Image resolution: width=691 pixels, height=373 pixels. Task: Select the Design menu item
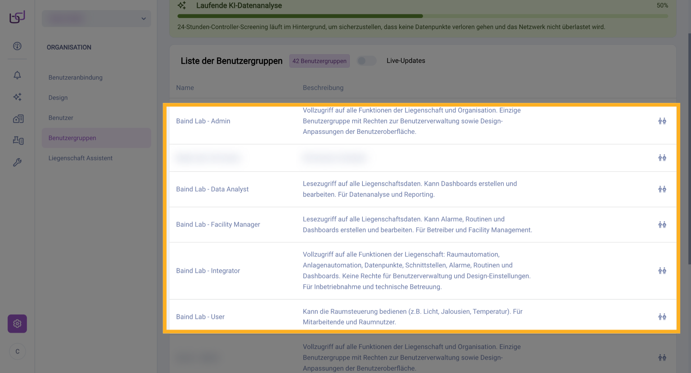tap(58, 98)
